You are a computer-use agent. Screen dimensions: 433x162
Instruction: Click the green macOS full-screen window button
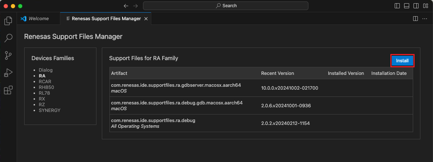pos(20,6)
